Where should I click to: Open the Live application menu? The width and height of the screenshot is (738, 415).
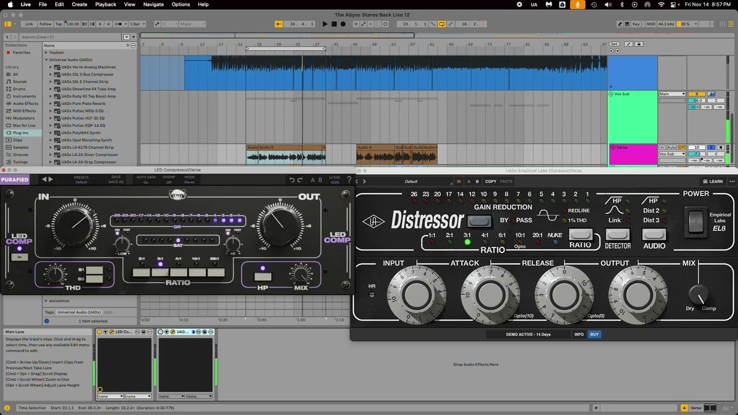click(26, 4)
